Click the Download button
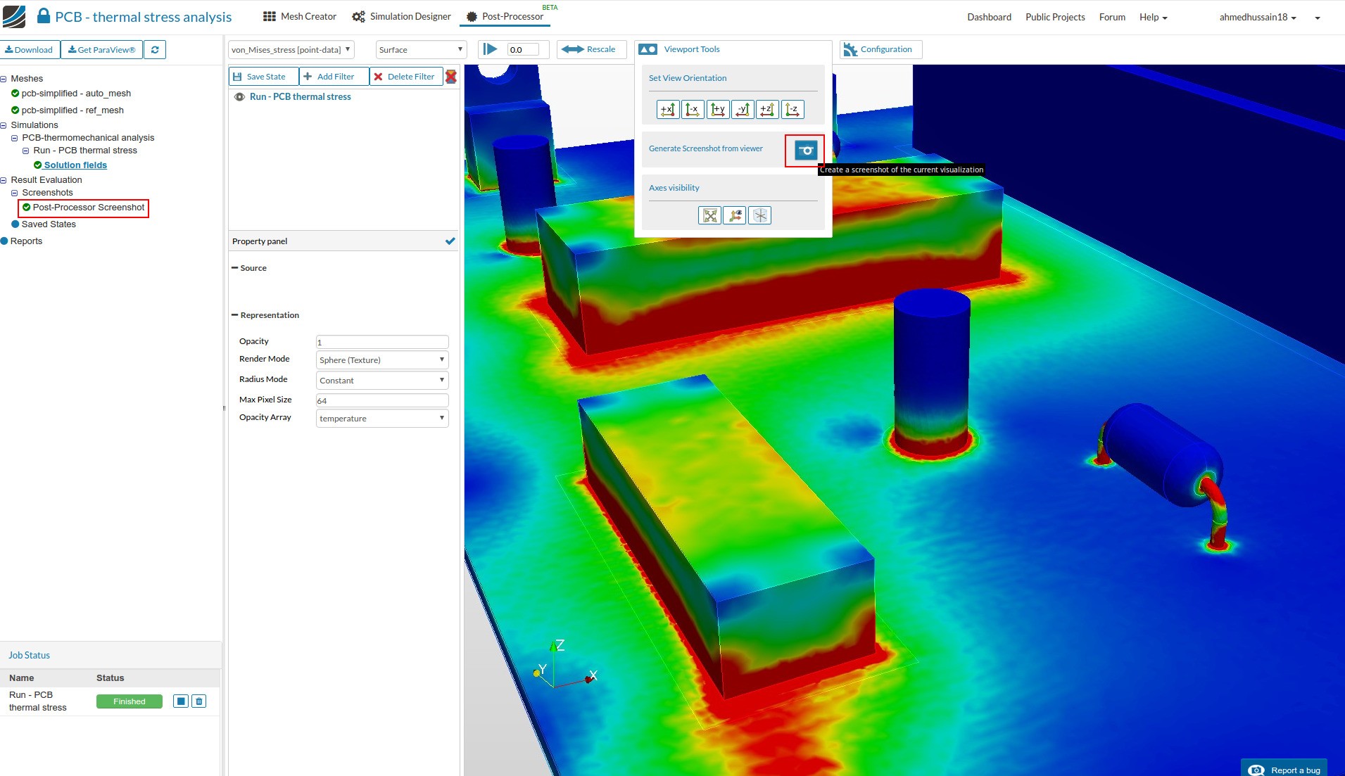 coord(30,50)
